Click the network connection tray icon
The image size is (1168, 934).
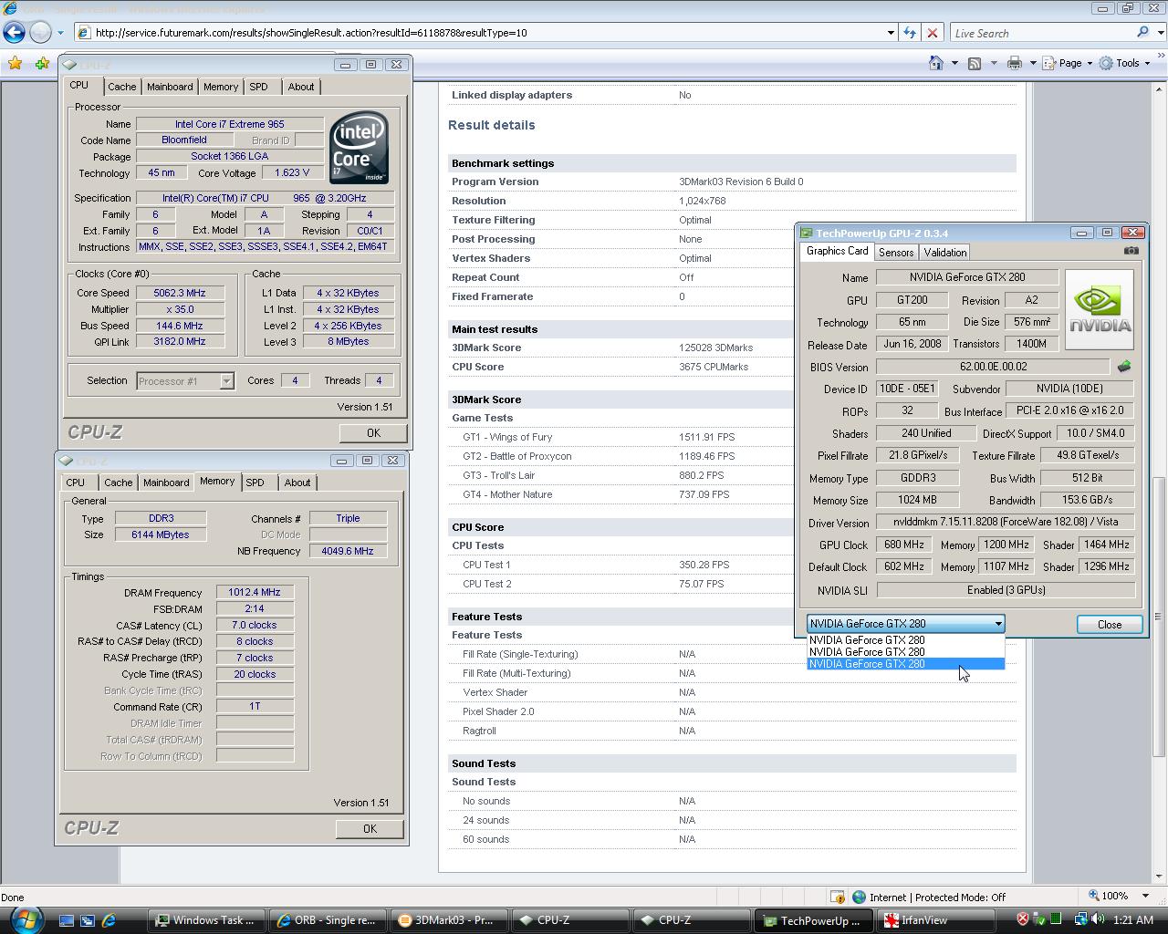point(1079,919)
